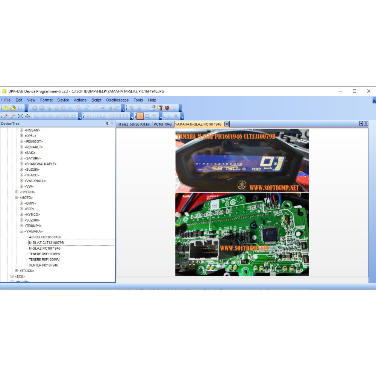Open the Tools menu
The width and height of the screenshot is (376, 376).
coord(138,100)
